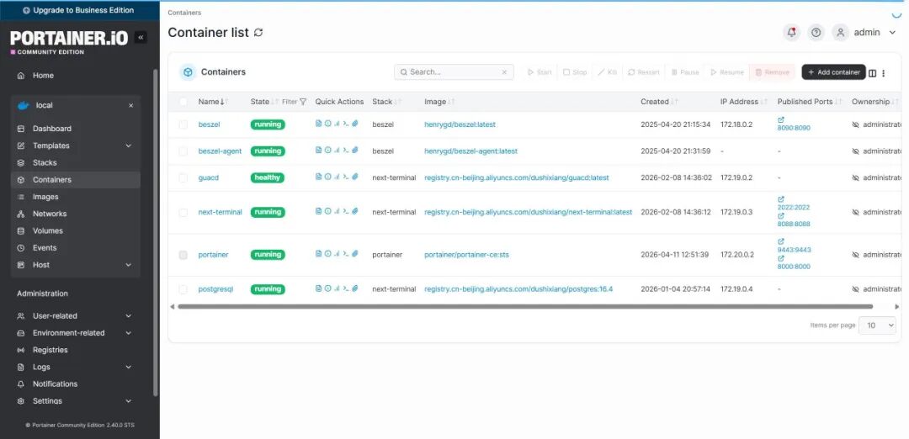Open published port 2022:2022 of next-terminal
Screen dimensions: 909x439
(794, 208)
